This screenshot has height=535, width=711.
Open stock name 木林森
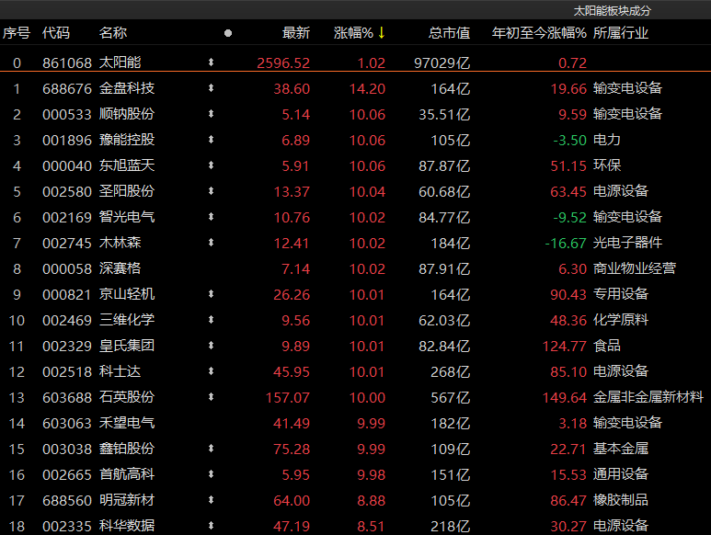[x=120, y=243]
